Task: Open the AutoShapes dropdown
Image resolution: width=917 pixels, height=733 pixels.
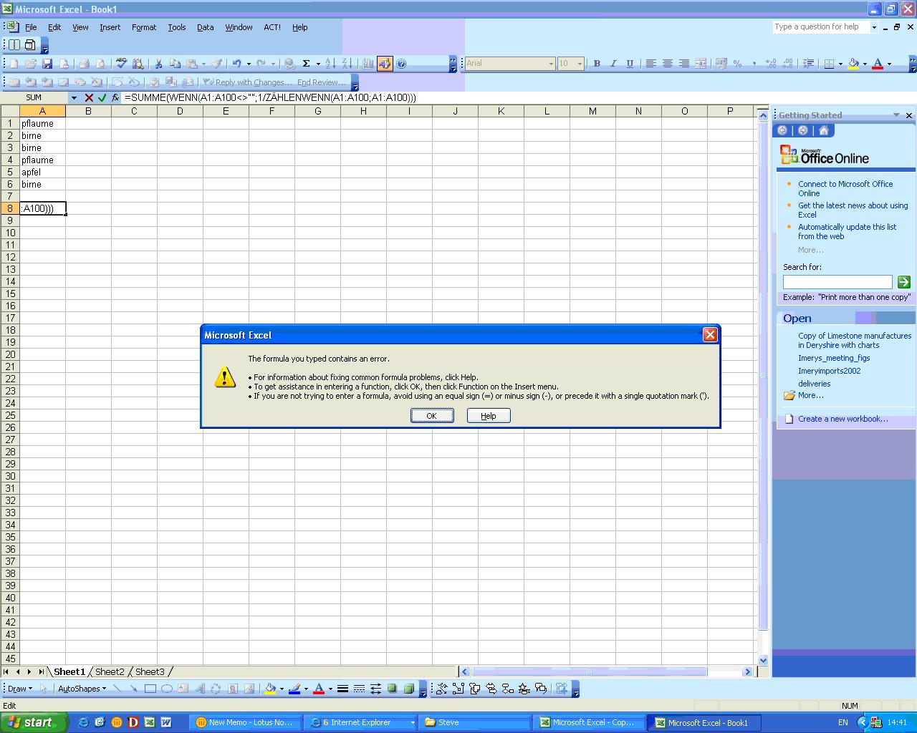Action: point(82,689)
